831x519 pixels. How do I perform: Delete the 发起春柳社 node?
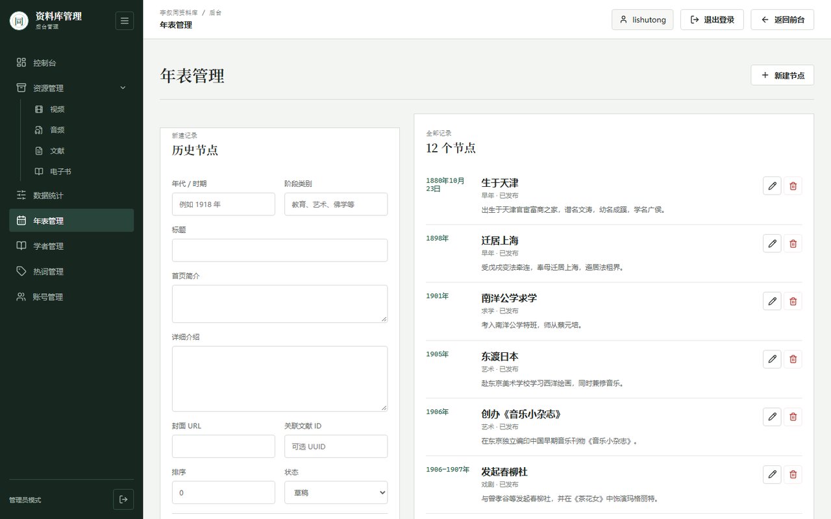[793, 475]
